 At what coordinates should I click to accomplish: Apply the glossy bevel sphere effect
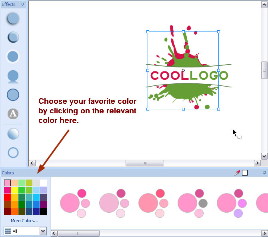[x=13, y=37]
